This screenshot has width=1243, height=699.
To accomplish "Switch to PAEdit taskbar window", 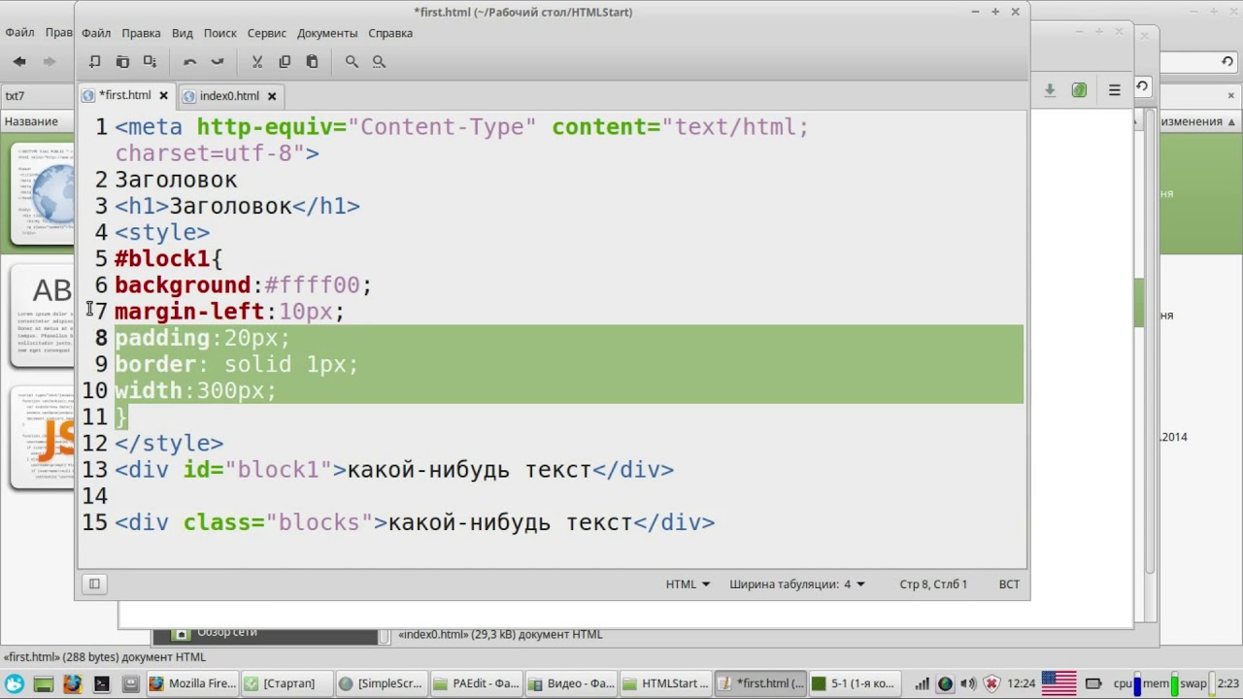I will 475,683.
